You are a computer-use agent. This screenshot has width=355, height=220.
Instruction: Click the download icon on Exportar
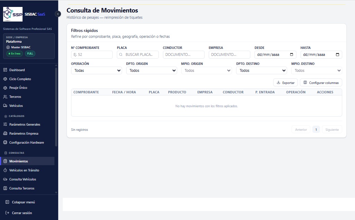[x=278, y=83]
